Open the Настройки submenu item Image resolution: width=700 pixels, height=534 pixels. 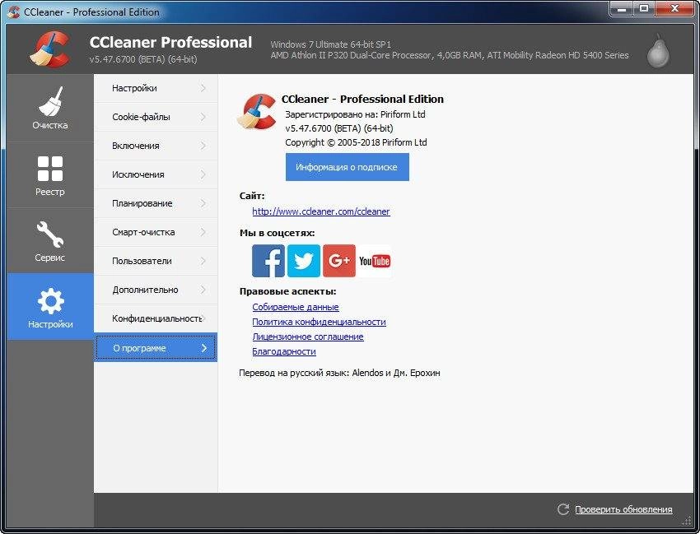(x=156, y=88)
